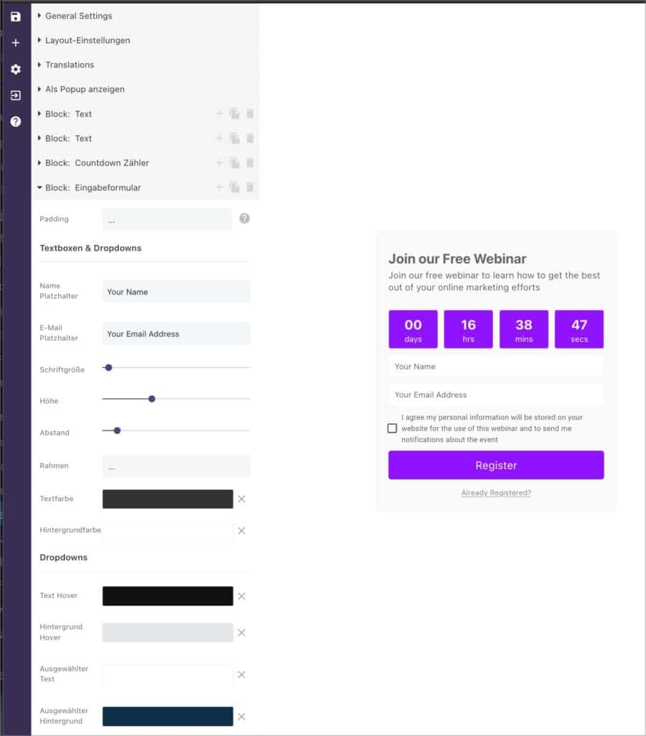Delete the Countdown Zähler block
This screenshot has width=646, height=736.
[250, 163]
